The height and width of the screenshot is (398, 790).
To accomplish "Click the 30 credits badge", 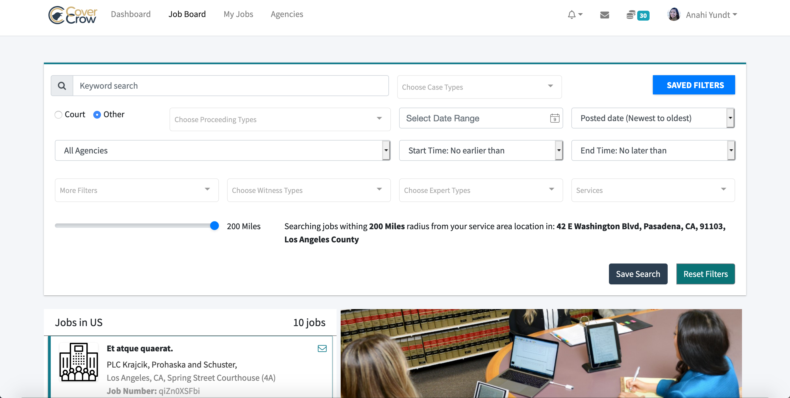I will click(643, 15).
